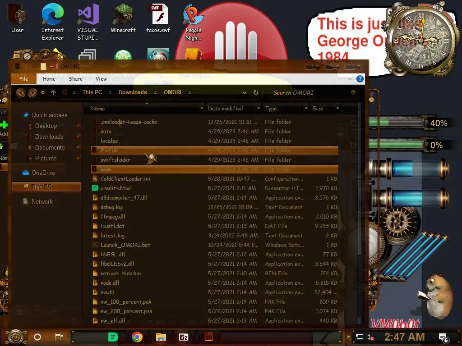Switch to Share ribbon tab
The height and width of the screenshot is (346, 462).
[75, 79]
